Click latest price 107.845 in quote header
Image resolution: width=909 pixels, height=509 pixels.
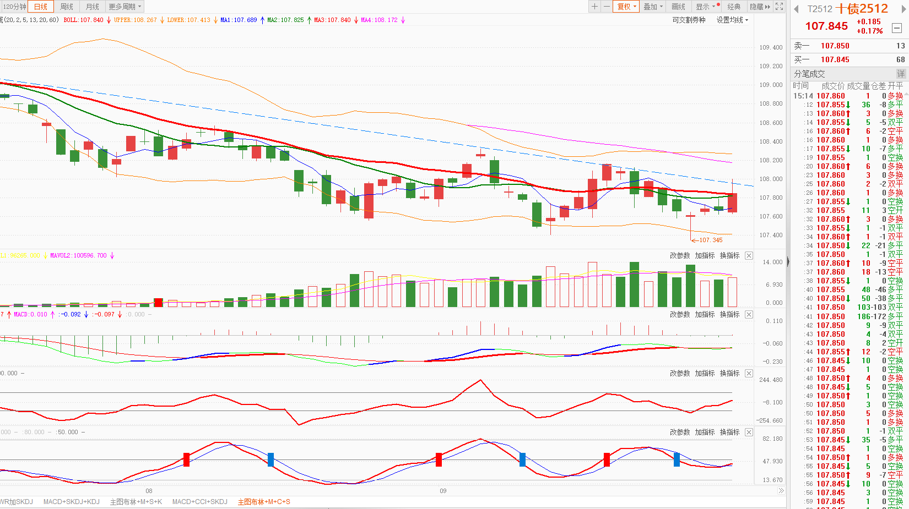coord(826,26)
